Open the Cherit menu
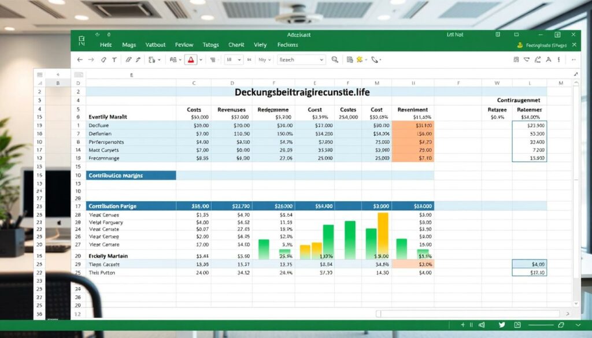 tap(236, 45)
